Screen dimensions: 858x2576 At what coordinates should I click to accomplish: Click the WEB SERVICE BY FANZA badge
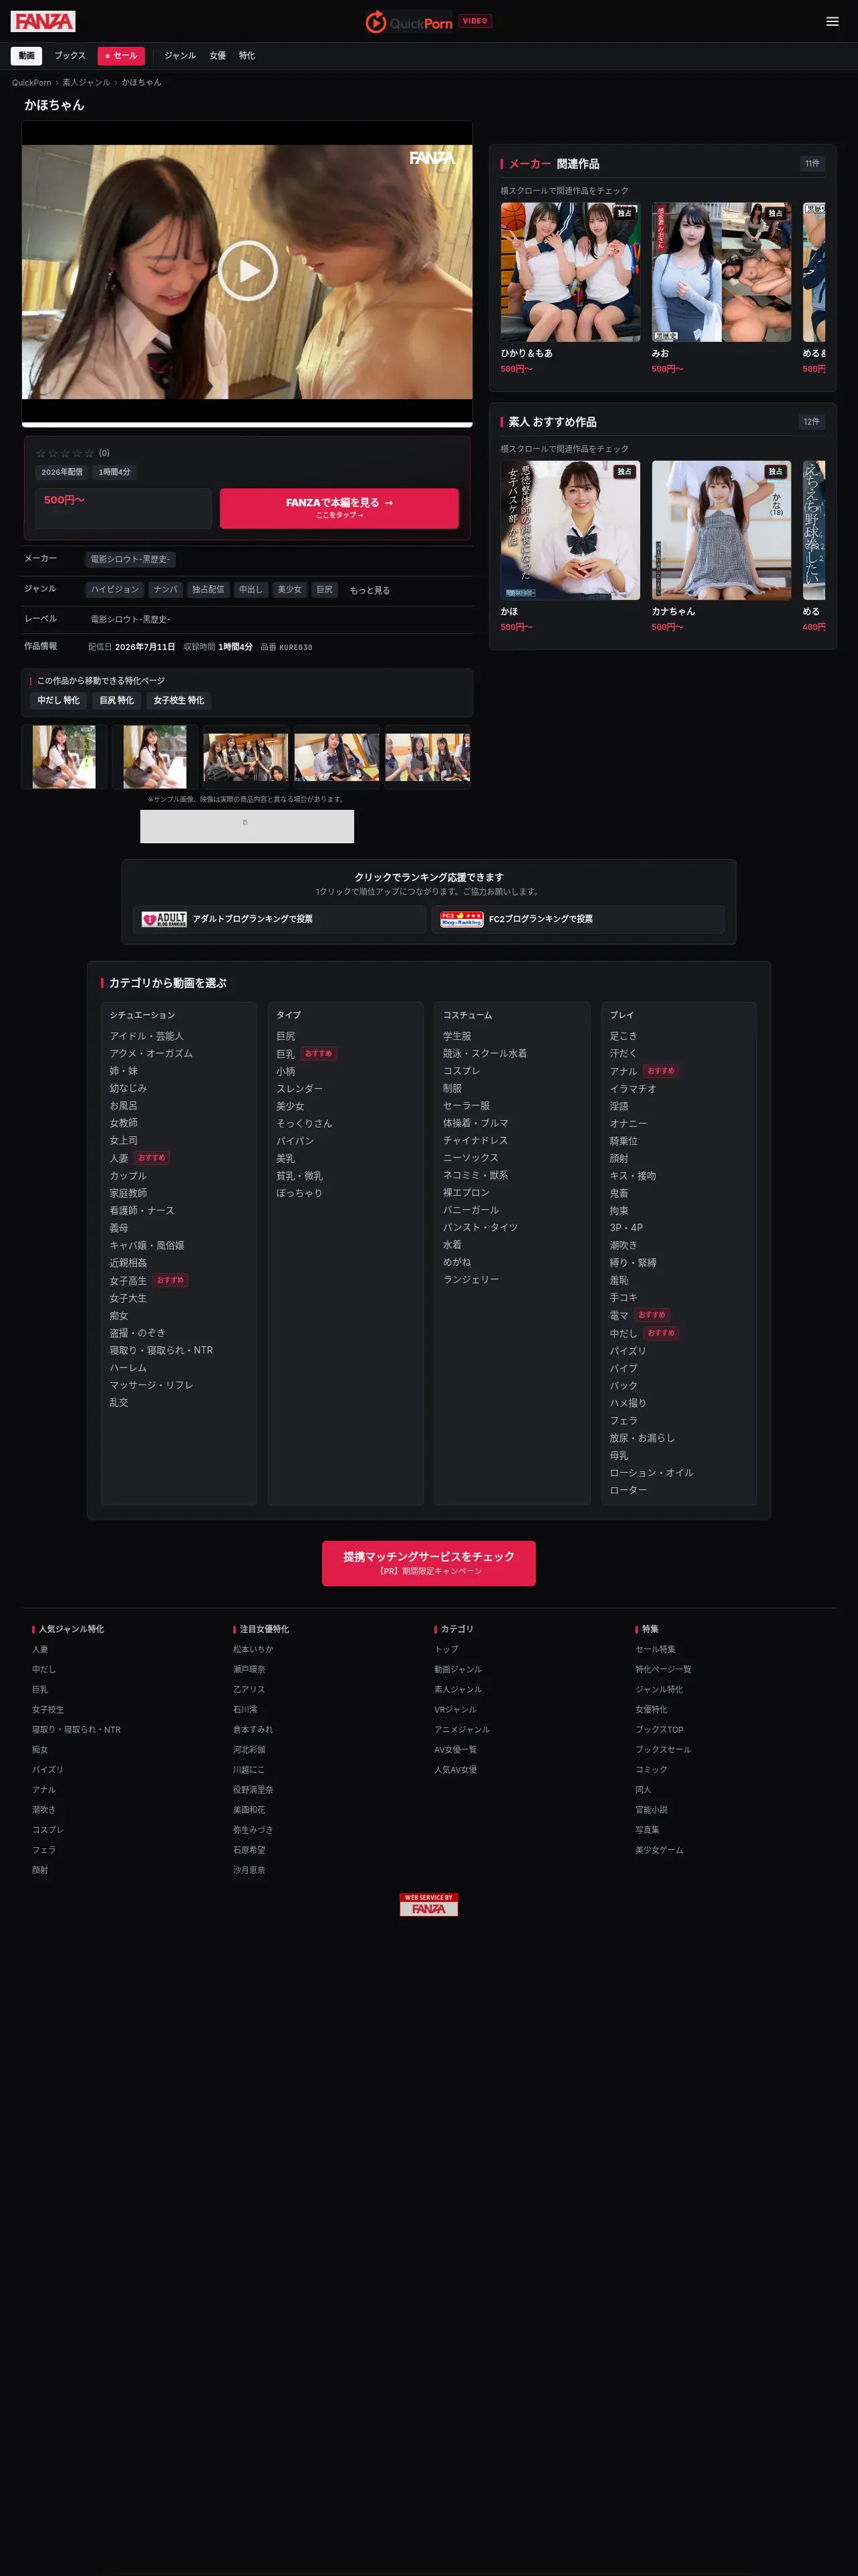point(428,1904)
